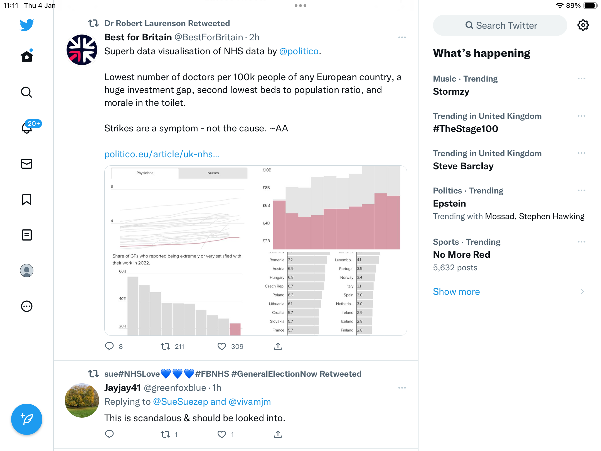Open the Home feed icon
601x451 pixels.
click(27, 56)
